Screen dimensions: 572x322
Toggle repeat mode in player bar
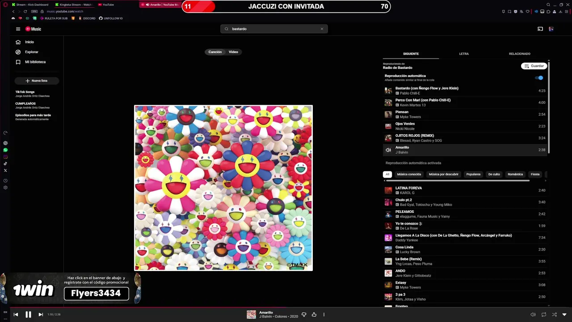[x=544, y=314]
